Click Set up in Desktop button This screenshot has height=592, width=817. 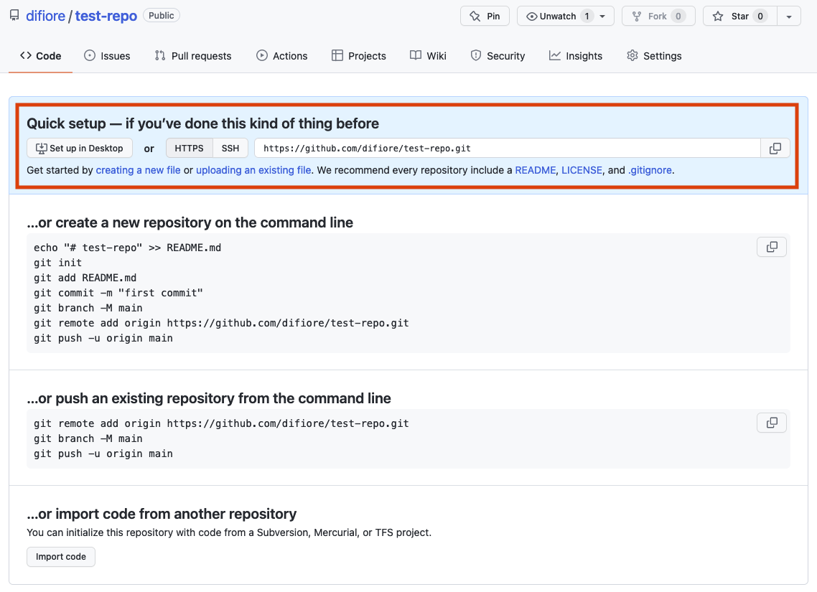click(80, 149)
